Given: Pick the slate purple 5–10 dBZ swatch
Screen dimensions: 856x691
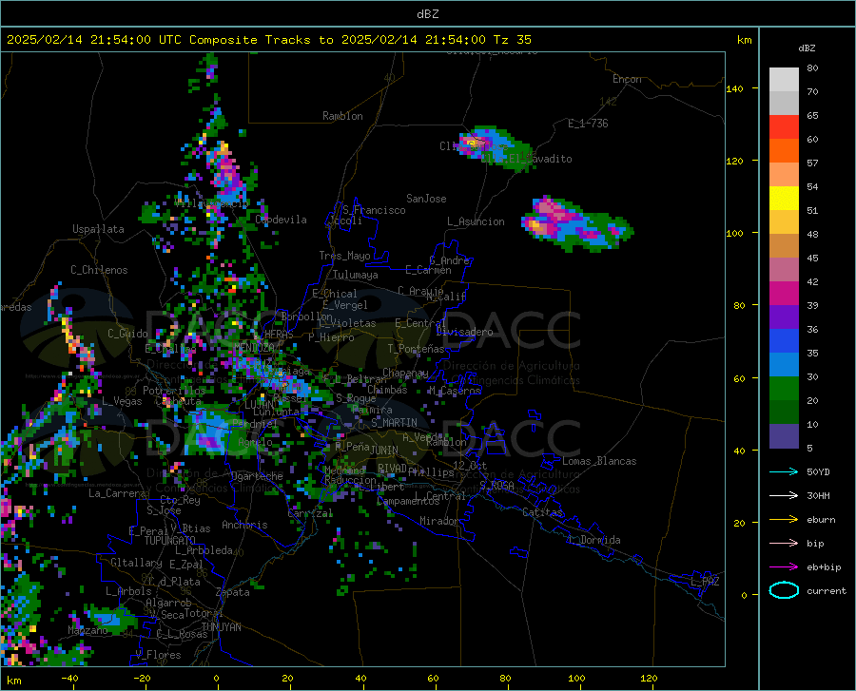Looking at the screenshot, I should click(x=784, y=436).
